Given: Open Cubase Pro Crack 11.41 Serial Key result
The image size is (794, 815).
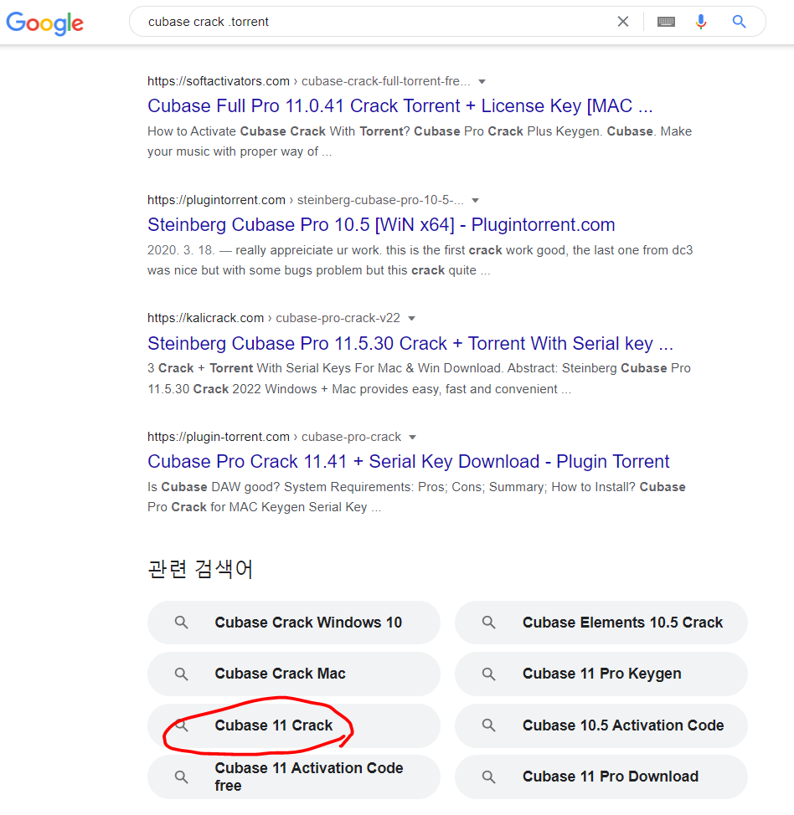Looking at the screenshot, I should point(408,462).
